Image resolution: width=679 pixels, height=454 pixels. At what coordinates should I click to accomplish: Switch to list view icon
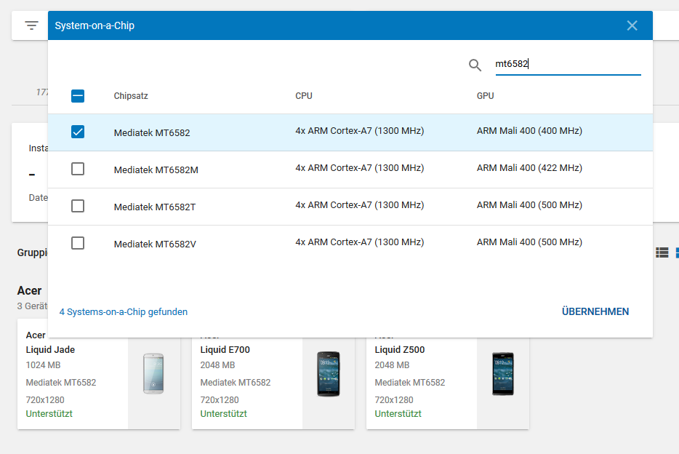[662, 252]
